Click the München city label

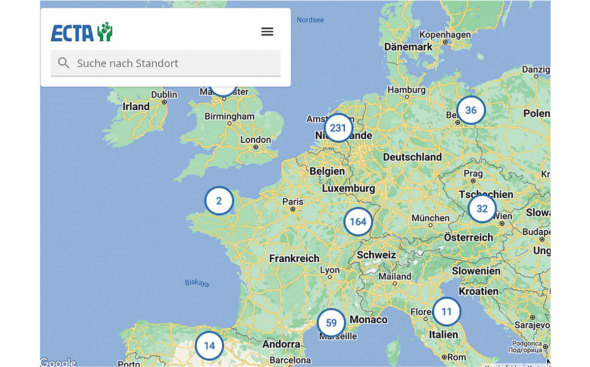pos(431,218)
